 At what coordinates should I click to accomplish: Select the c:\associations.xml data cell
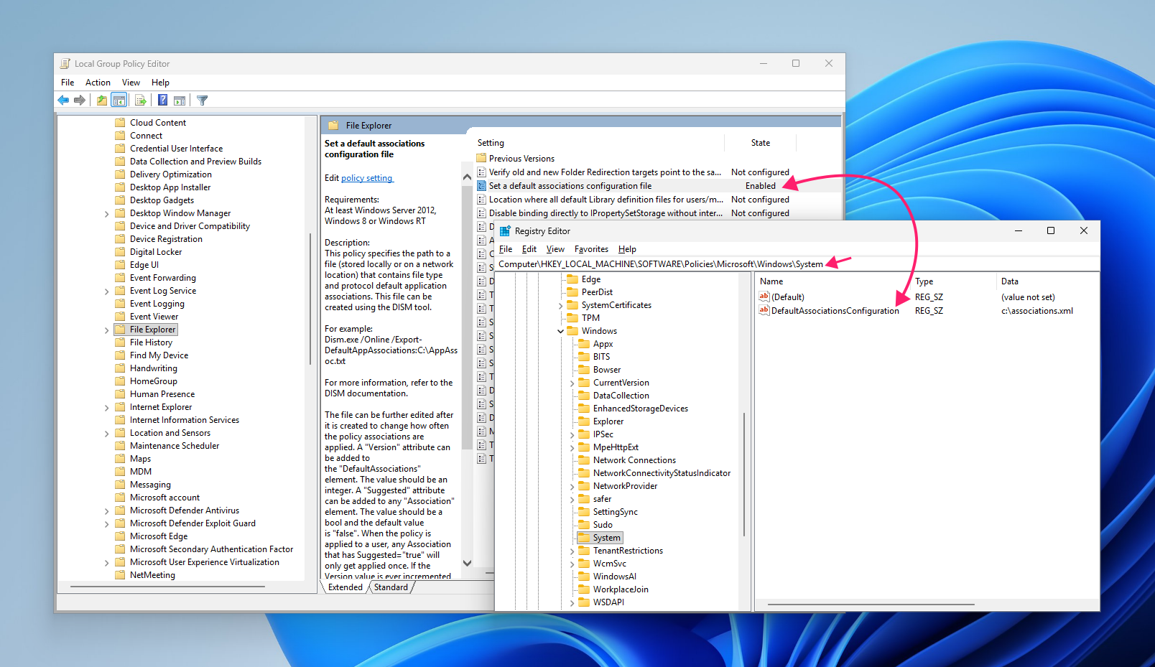click(1036, 311)
